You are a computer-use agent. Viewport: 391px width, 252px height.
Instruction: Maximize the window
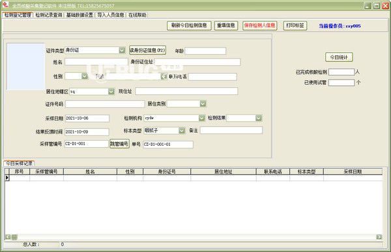click(377, 5)
